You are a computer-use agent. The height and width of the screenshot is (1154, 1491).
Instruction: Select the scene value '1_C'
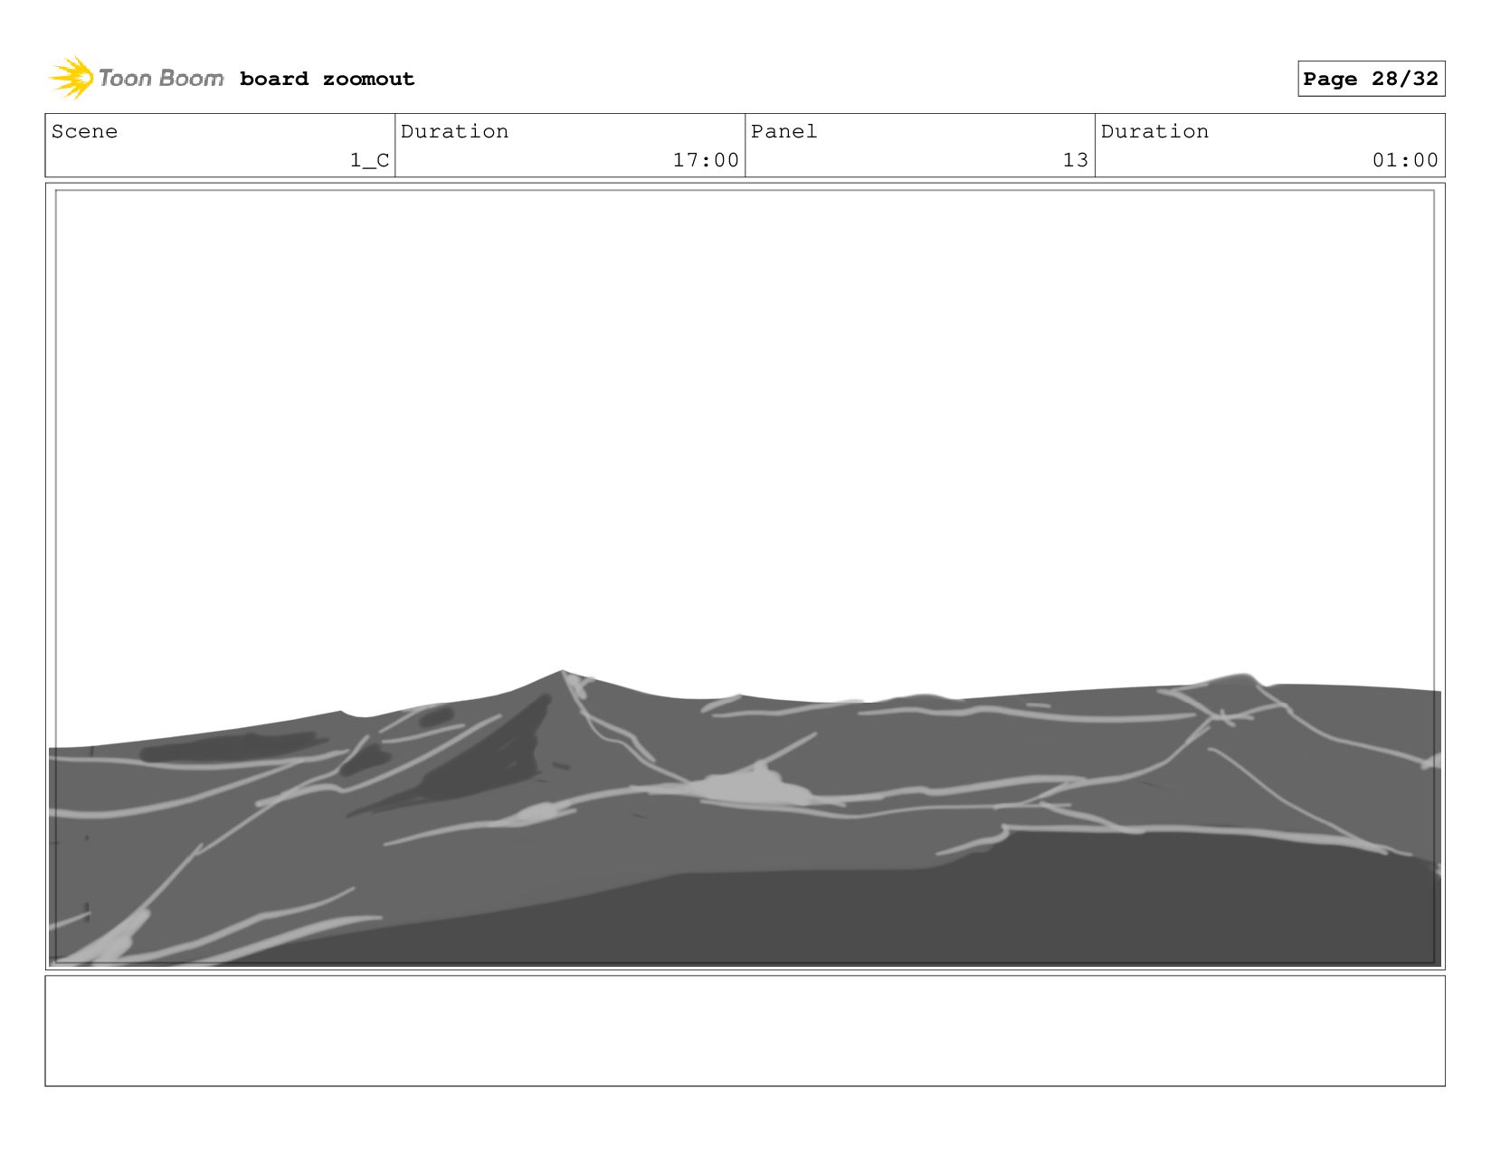(x=370, y=160)
